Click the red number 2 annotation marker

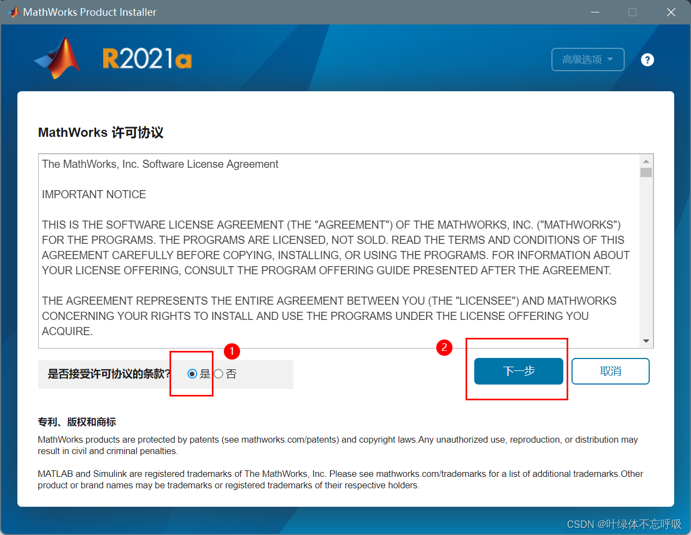pyautogui.click(x=444, y=347)
